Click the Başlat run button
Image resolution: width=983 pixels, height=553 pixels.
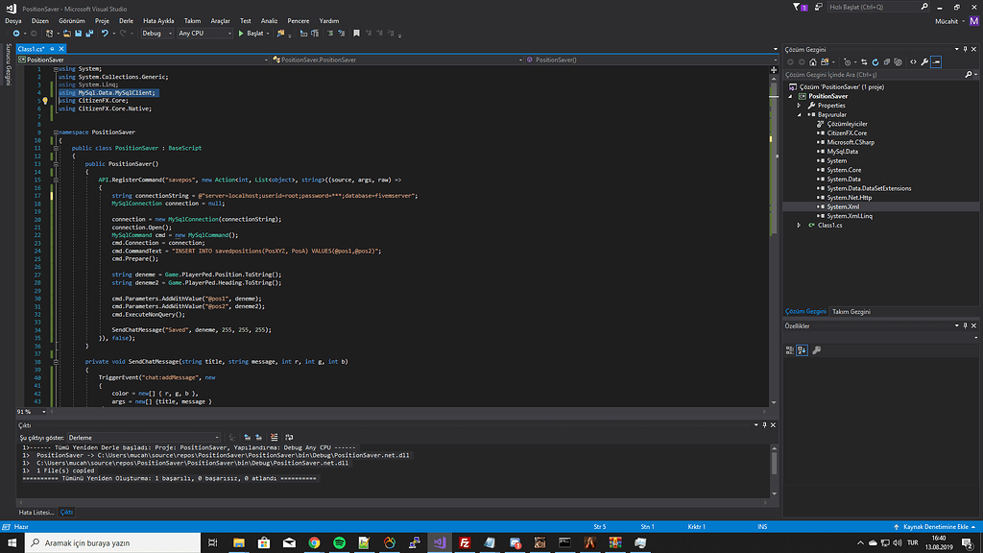252,33
